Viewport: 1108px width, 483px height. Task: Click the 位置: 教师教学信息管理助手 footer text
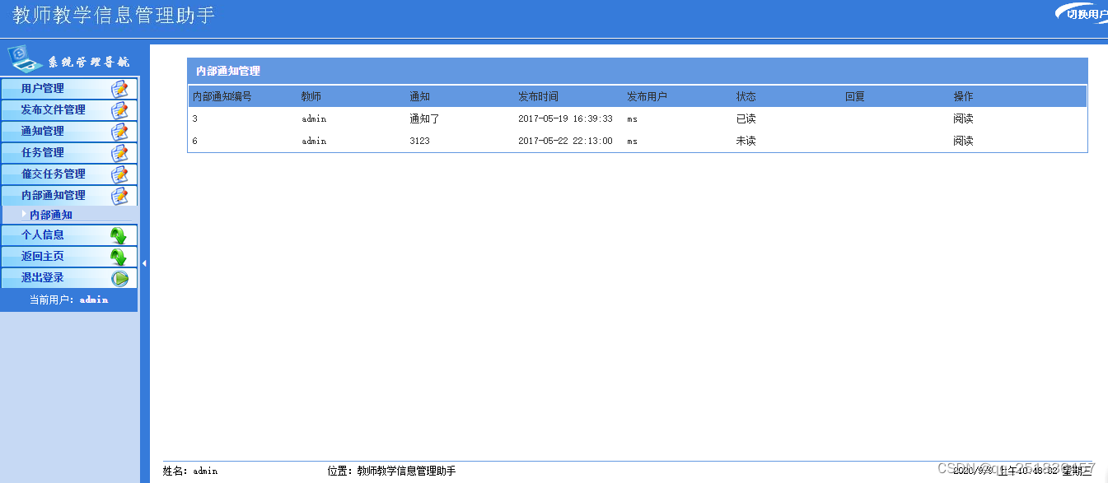pyautogui.click(x=391, y=471)
